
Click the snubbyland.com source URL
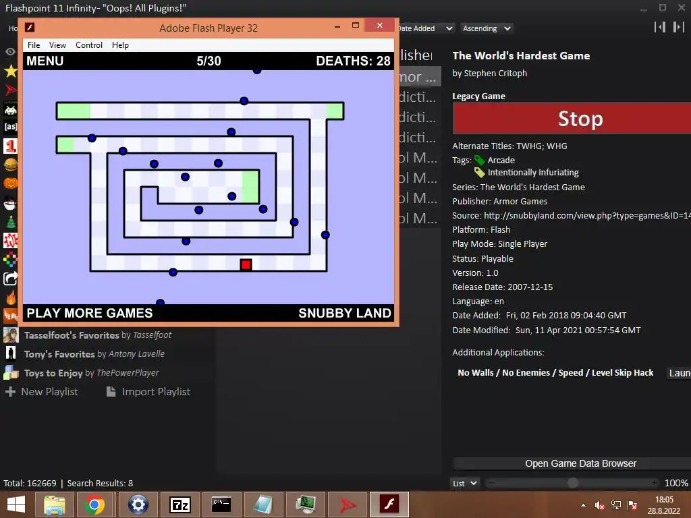pos(587,215)
